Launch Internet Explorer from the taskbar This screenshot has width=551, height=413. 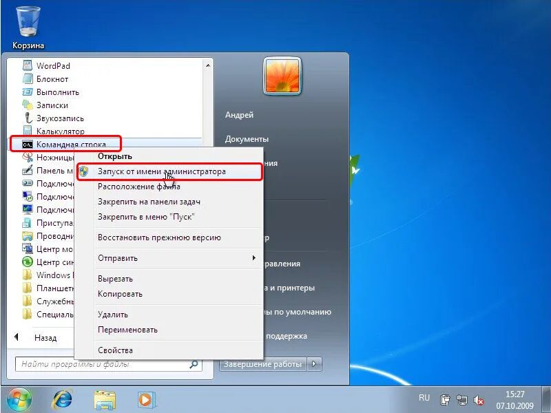pyautogui.click(x=63, y=400)
